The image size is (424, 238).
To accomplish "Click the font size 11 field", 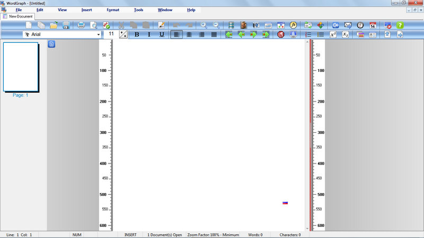I will tap(111, 34).
